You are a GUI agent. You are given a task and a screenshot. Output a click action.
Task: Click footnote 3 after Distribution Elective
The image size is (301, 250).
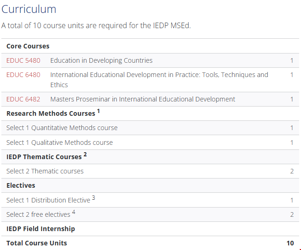tap(93, 198)
